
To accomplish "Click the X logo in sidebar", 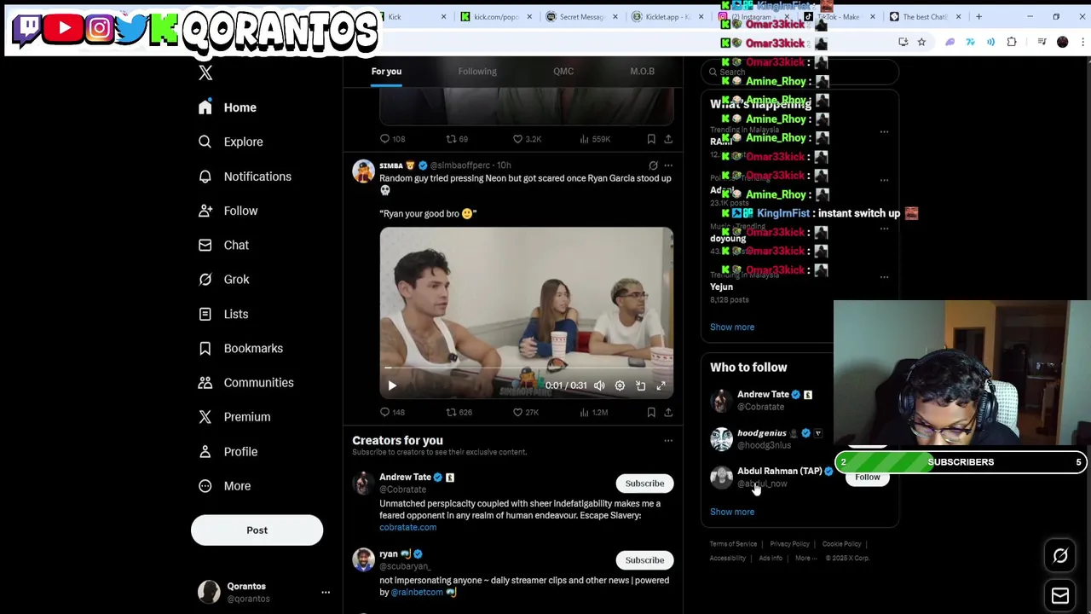I will (x=205, y=73).
